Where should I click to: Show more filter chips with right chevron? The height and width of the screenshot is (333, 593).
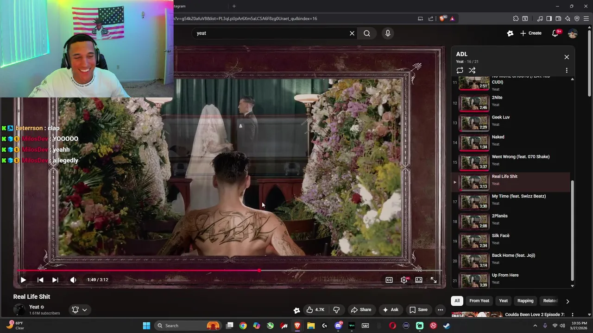click(x=568, y=301)
